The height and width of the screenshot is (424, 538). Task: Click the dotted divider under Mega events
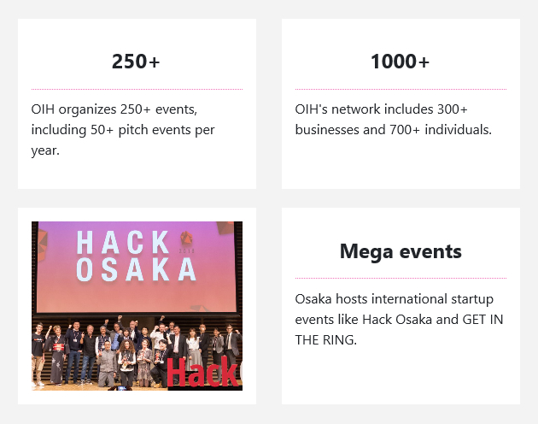point(401,278)
